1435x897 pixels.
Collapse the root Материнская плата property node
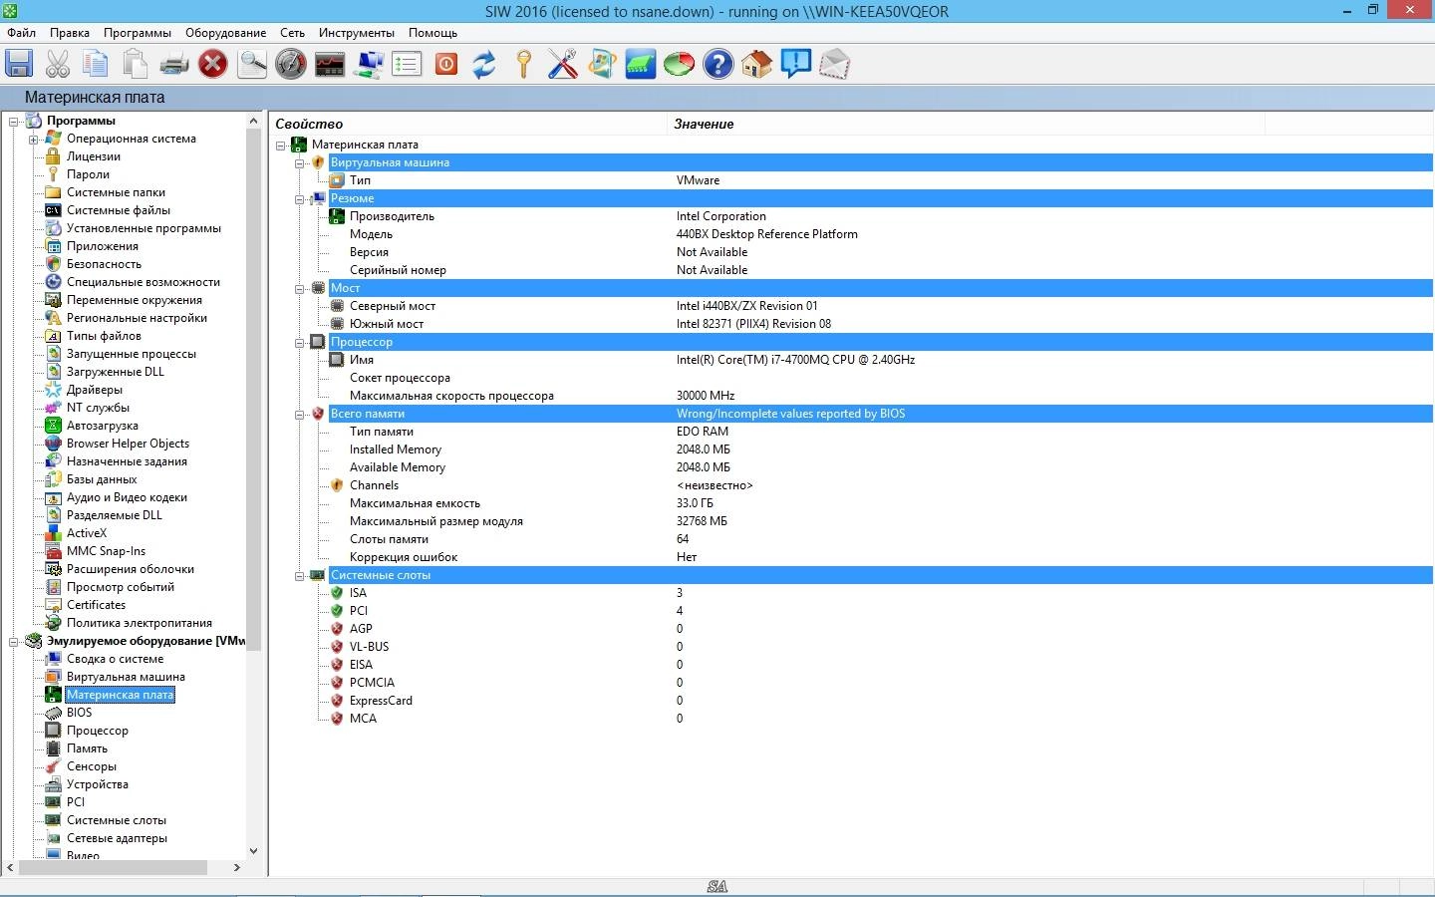click(x=281, y=145)
